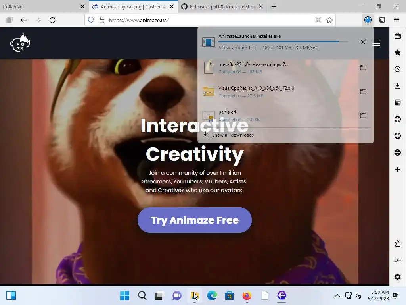Show VisualCppRedist zip in folder
The width and height of the screenshot is (406, 305).
click(x=363, y=92)
